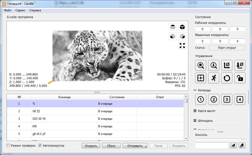The width and height of the screenshot is (252, 155).
Task: Click the № column header
Action: coord(19,97)
